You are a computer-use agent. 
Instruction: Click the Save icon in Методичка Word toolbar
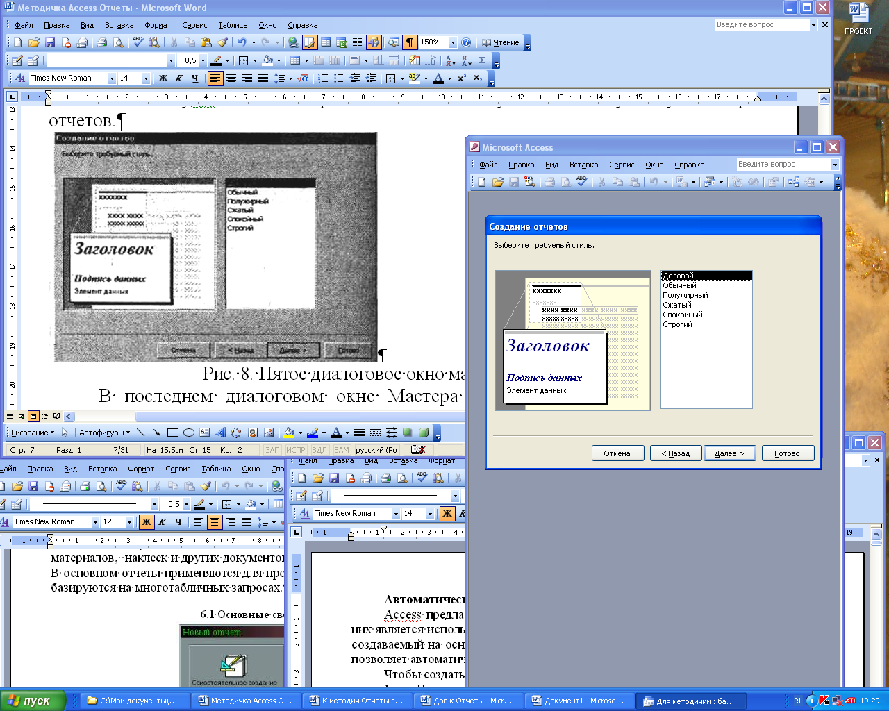49,42
